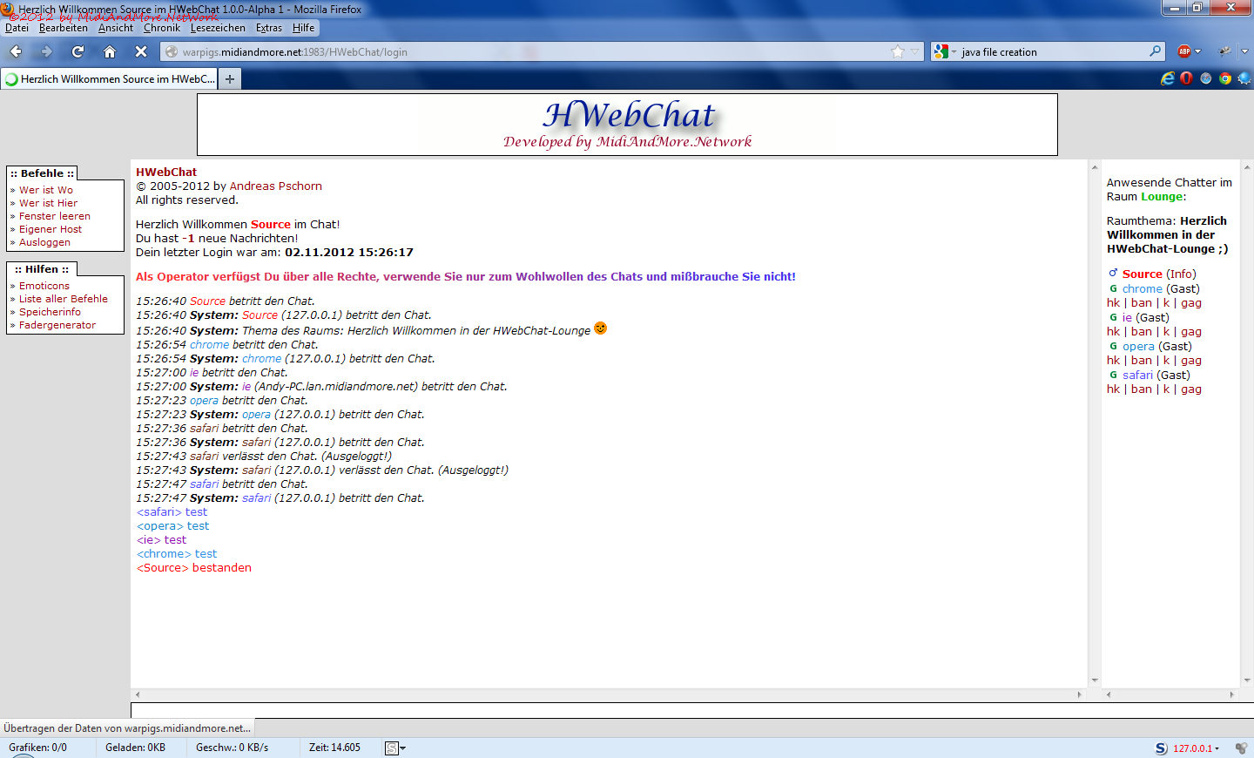This screenshot has height=758, width=1254.
Task: Open the Google search engine dropdown
Action: [944, 51]
